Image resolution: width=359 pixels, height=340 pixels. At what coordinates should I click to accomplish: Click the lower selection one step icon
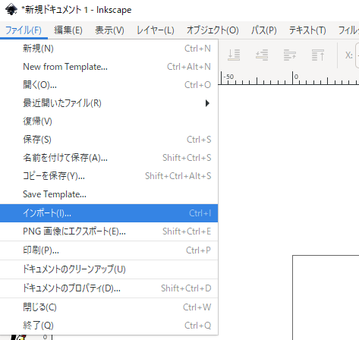click(262, 55)
